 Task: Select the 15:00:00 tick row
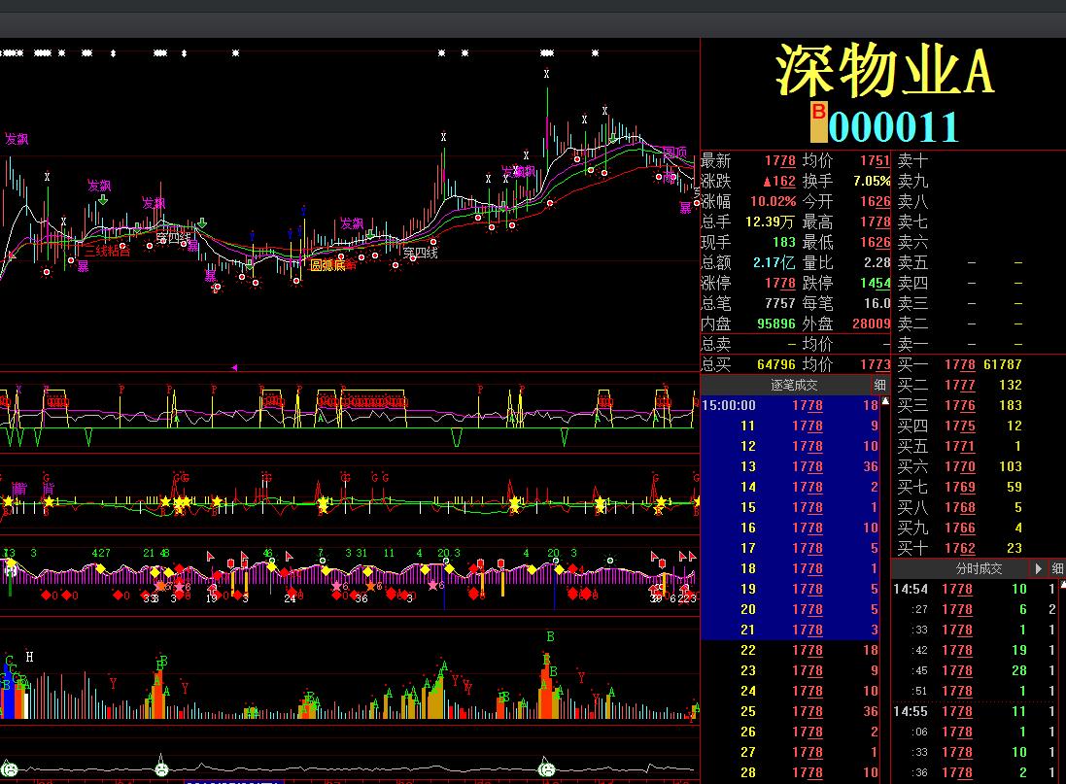click(791, 405)
